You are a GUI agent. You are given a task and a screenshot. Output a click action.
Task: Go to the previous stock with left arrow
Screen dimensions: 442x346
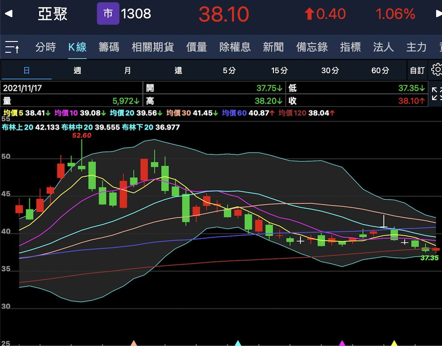click(8, 14)
